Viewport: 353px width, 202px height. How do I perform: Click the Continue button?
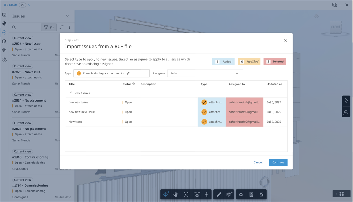278,162
